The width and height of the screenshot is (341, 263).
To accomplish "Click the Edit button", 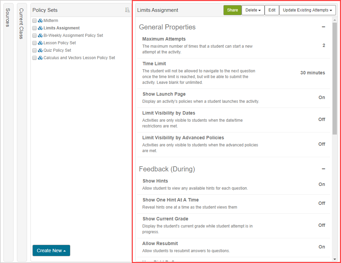I will pyautogui.click(x=272, y=10).
